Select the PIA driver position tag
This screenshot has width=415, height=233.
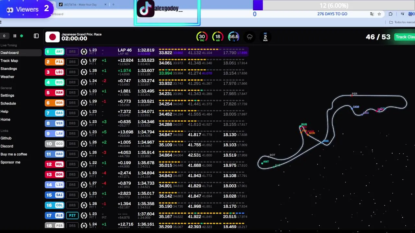tap(54, 62)
